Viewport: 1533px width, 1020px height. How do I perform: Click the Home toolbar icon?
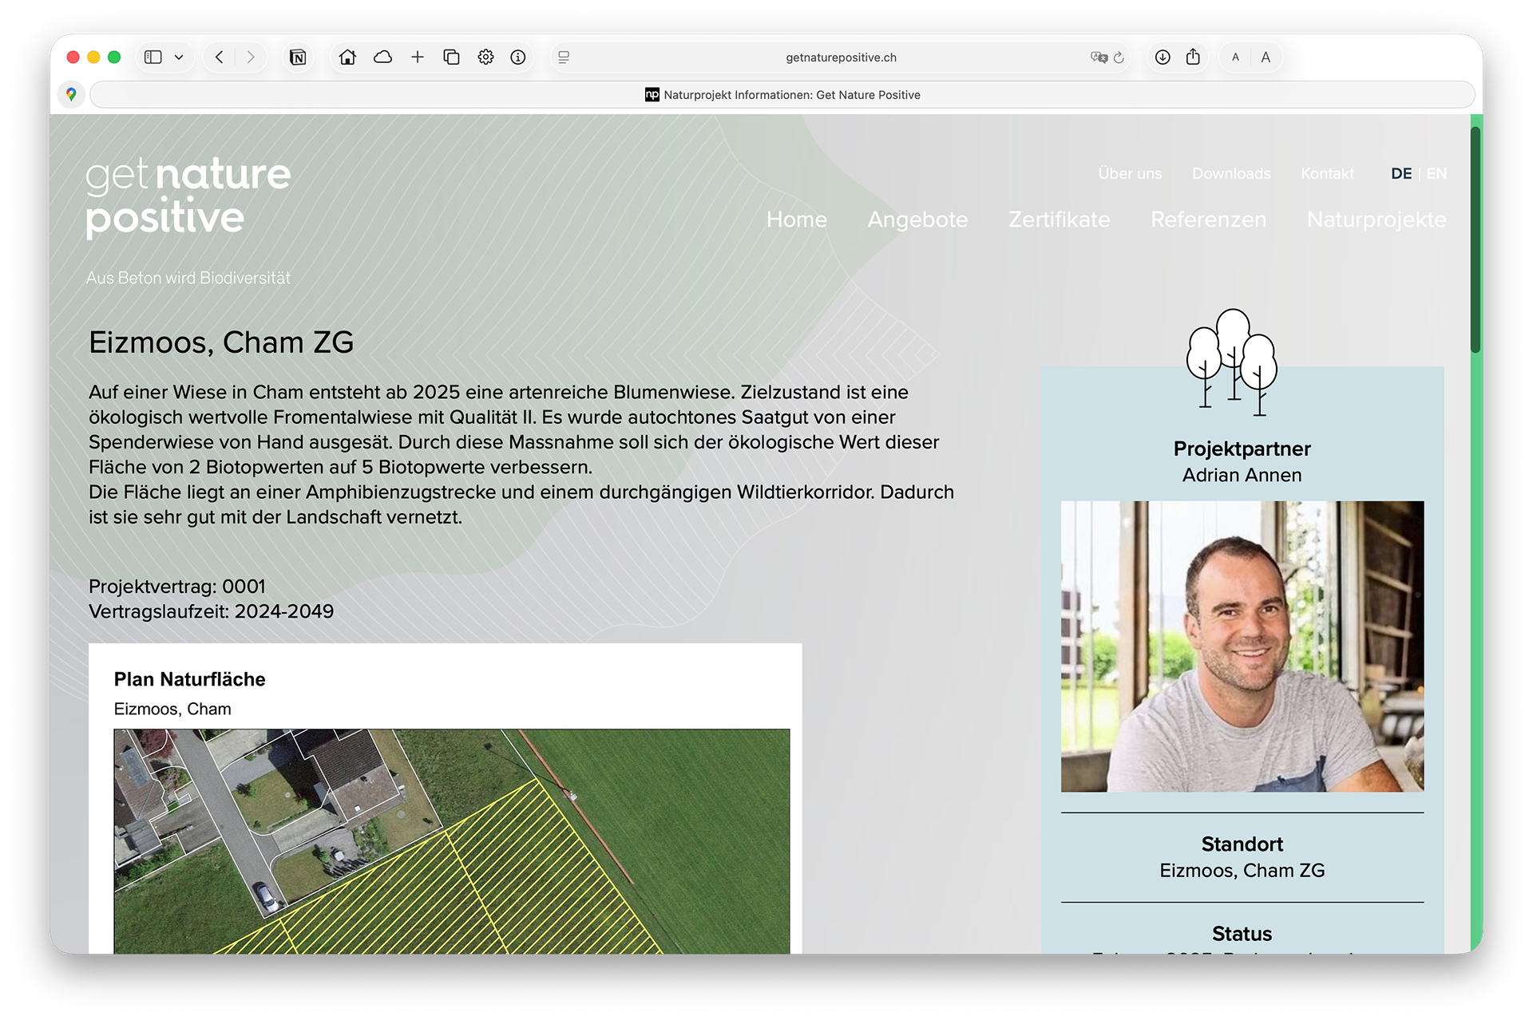[347, 57]
